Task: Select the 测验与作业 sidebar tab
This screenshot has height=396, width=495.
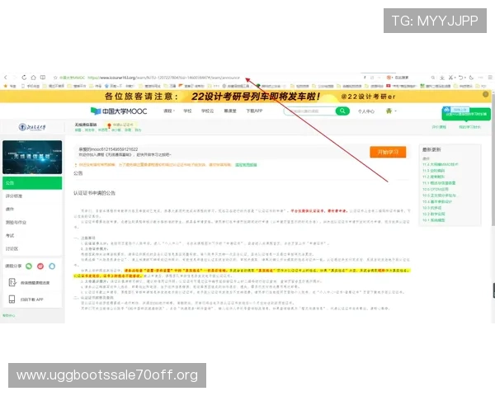Action: [32, 222]
